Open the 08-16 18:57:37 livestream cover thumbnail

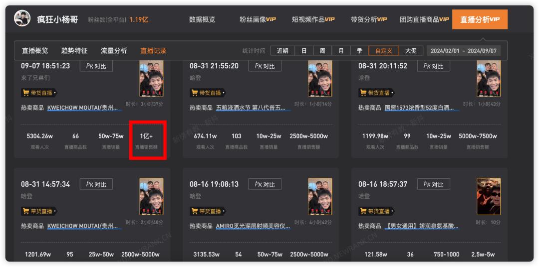point(489,197)
